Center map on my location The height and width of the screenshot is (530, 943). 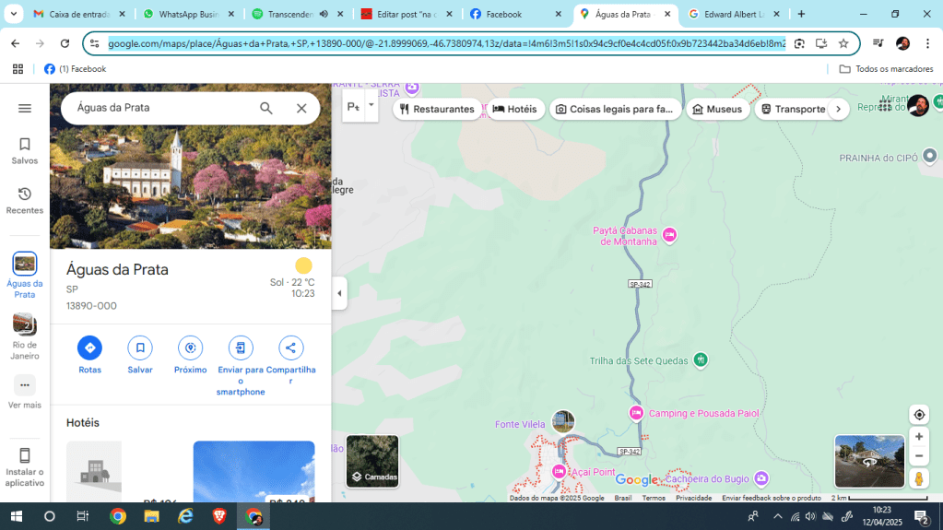(918, 415)
